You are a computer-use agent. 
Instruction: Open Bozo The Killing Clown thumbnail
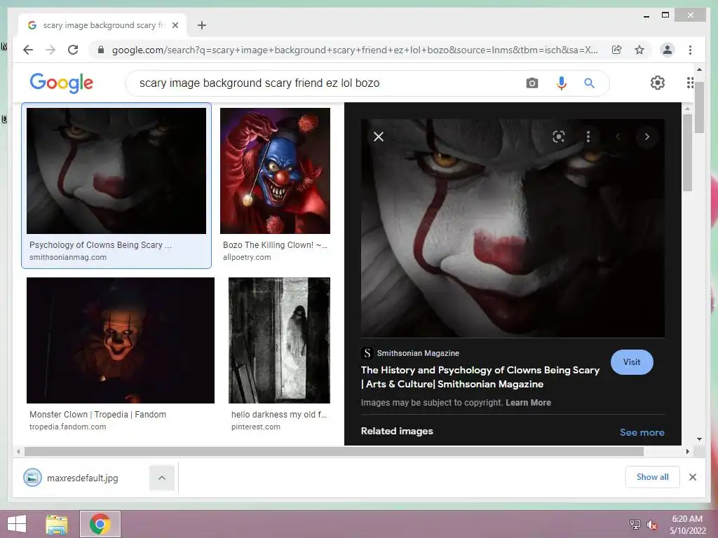coord(275,171)
